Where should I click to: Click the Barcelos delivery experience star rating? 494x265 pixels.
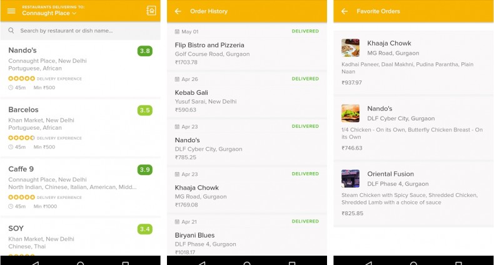(21, 138)
